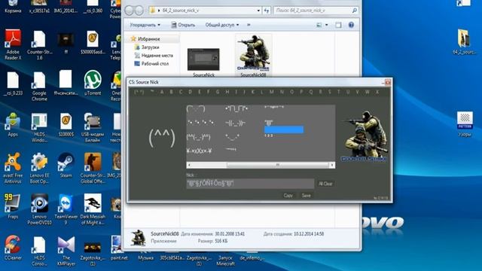Screen dimensions: 482x271
Task: Select the SourceNick file thumbnail in Explorer
Action: coord(203,62)
